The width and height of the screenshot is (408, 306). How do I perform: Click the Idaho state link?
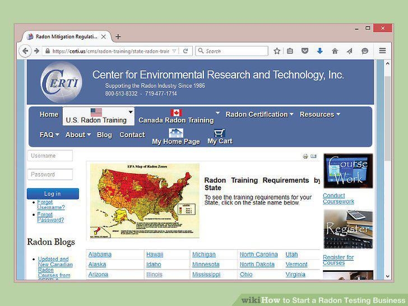point(154,265)
